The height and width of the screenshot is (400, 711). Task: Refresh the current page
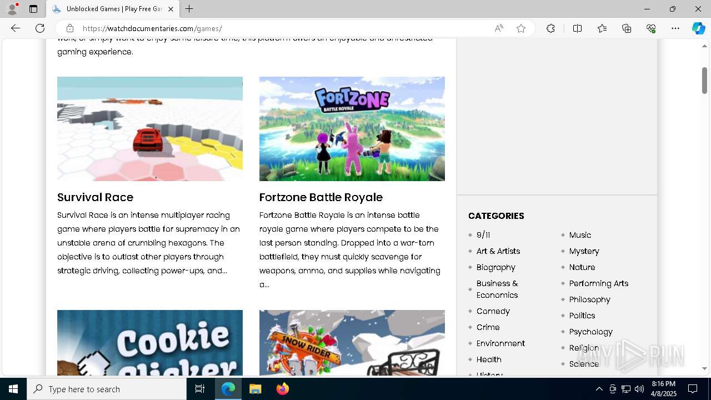point(40,28)
